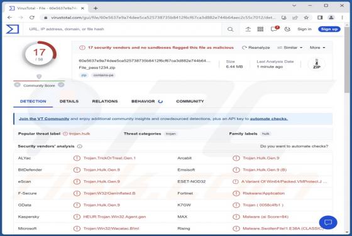Bookmark page with the star icon
The image size is (352, 236).
coord(306,18)
